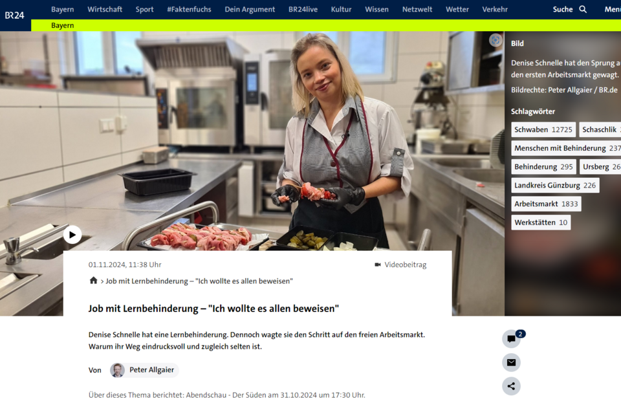Open the Wirtschaft menu item
This screenshot has height=414, width=621.
105,9
